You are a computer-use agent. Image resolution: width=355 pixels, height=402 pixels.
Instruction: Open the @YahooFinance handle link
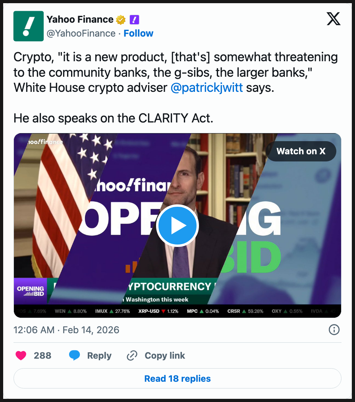pyautogui.click(x=81, y=33)
